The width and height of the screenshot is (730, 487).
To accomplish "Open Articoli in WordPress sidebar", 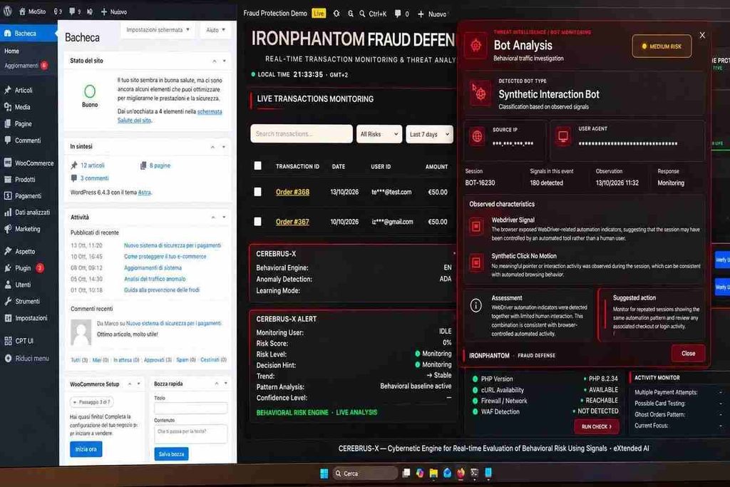I will (24, 90).
